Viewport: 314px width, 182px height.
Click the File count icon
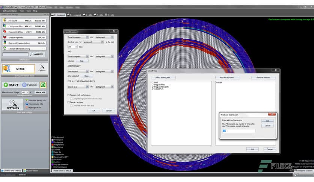(5, 20)
